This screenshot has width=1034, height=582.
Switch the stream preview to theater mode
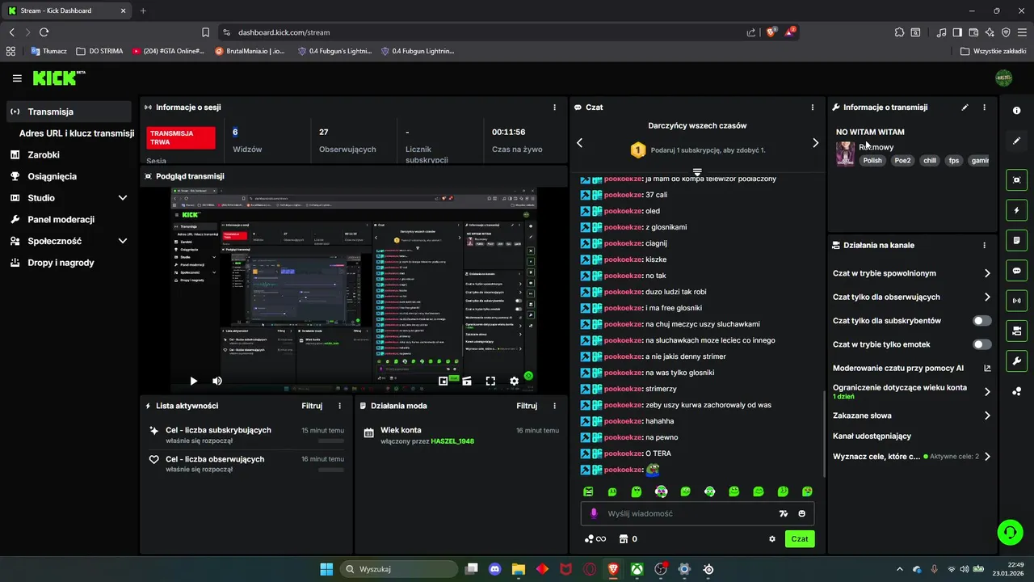[x=466, y=381]
